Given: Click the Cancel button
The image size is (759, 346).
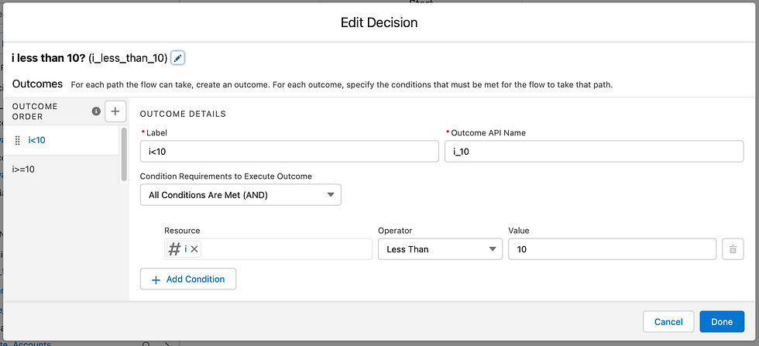Looking at the screenshot, I should coord(668,322).
